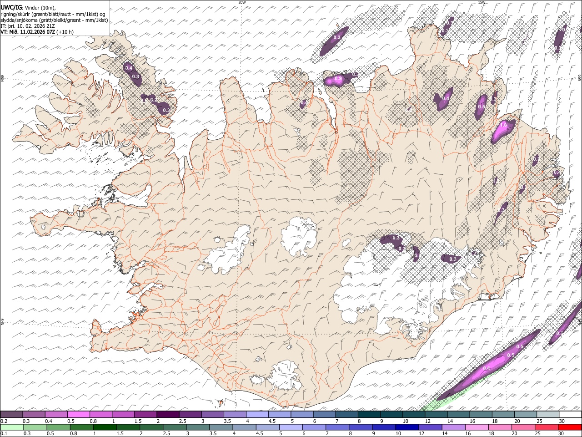Click the '0.1' label on lower legend scale
Viewport: 582px width, 437px height.
click(4, 434)
